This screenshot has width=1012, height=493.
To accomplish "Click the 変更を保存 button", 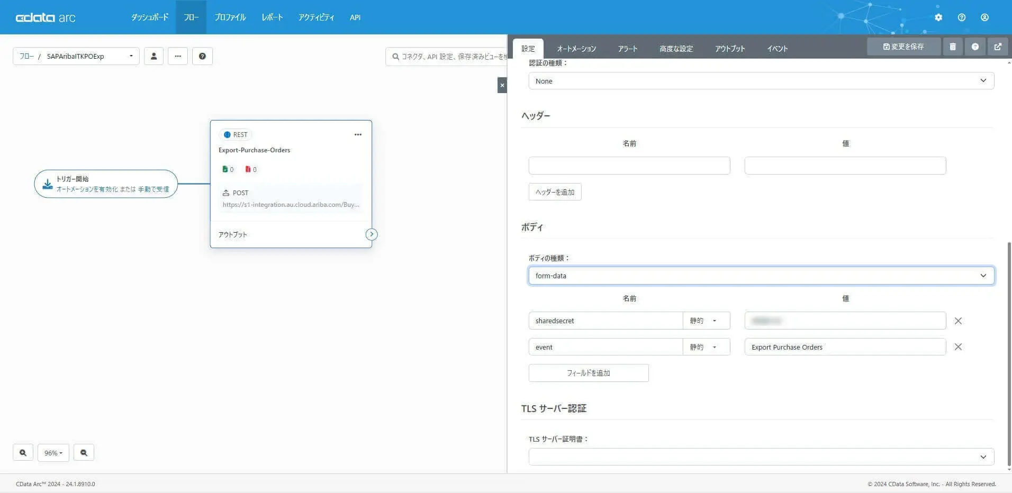I will click(903, 47).
